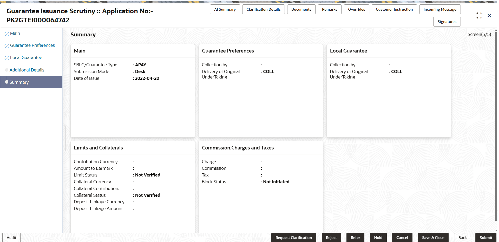Click the Submission Mode 'Desk' value
This screenshot has width=499, height=242.
tap(140, 71)
